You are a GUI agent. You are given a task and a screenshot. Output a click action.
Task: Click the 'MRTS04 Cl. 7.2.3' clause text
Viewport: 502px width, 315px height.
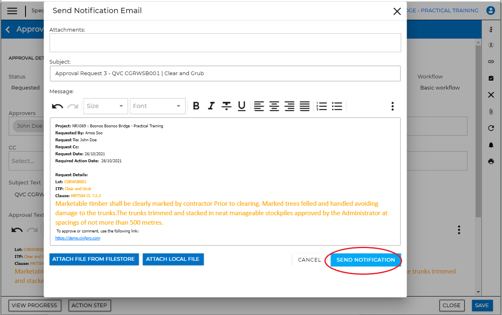(86, 196)
